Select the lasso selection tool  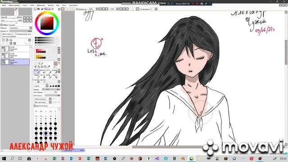pyautogui.click(x=39, y=63)
